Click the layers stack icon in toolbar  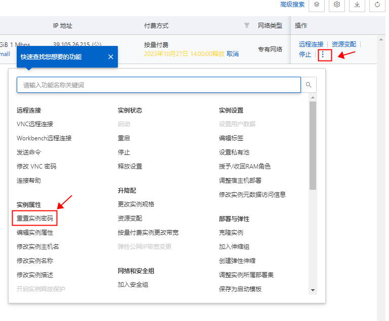pyautogui.click(x=317, y=5)
